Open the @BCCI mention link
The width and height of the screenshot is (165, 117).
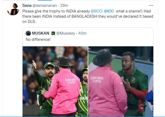[97, 11]
